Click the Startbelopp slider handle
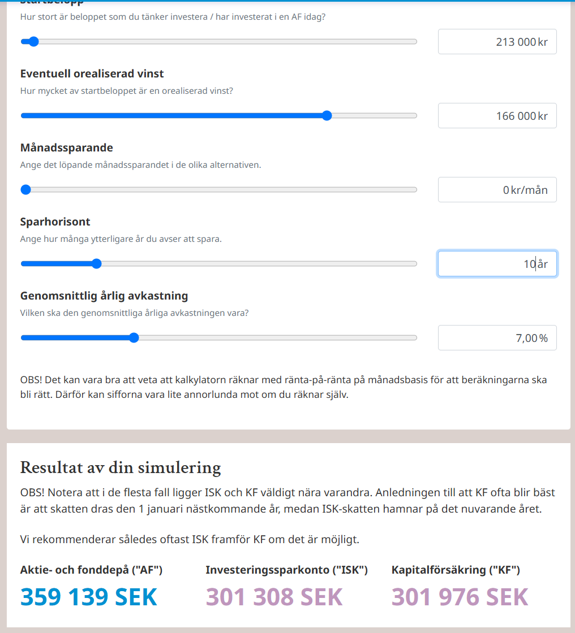This screenshot has height=633, width=575. point(33,41)
